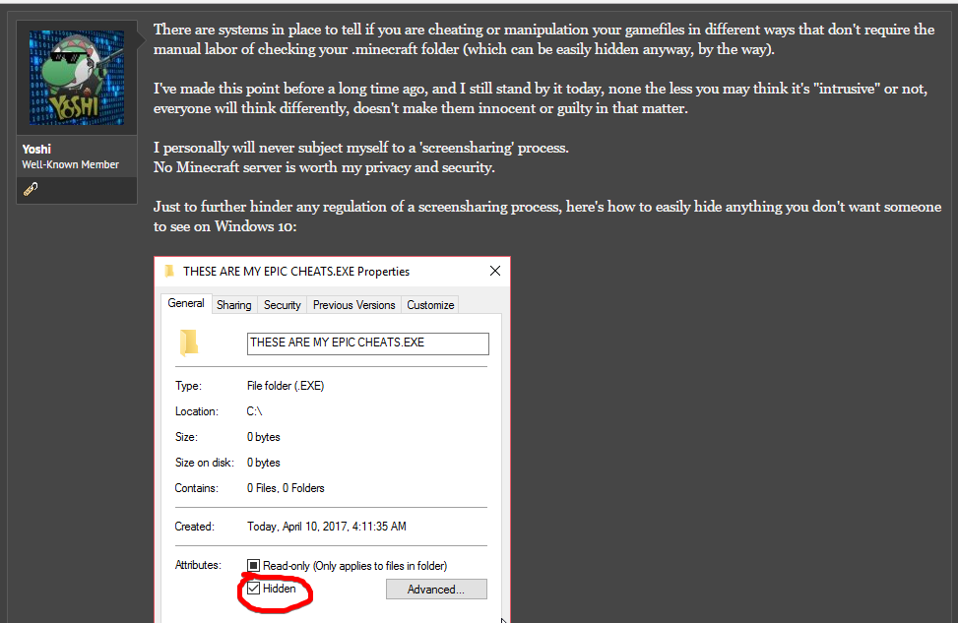
Task: Click the Created date and time value
Action: tap(326, 527)
